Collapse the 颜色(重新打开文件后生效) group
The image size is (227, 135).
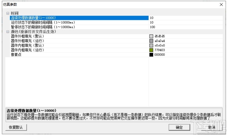pyautogui.click(x=8, y=32)
